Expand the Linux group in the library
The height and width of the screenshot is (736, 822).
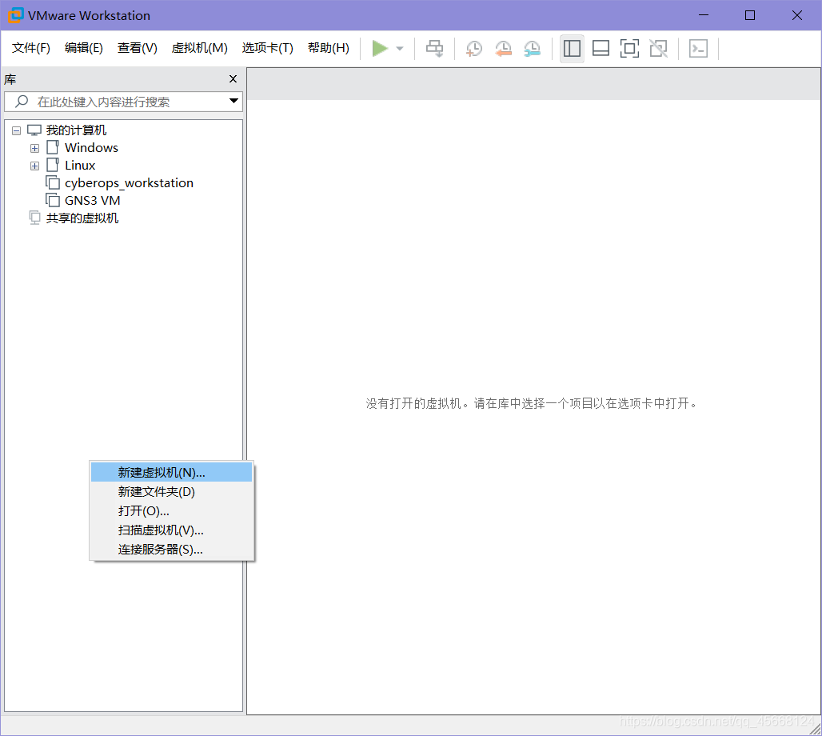click(34, 166)
